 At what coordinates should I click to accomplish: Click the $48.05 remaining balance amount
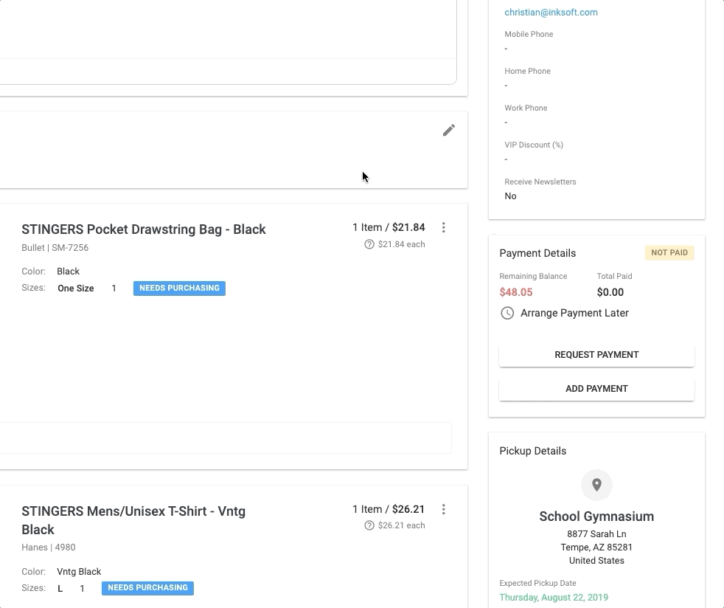pos(516,292)
